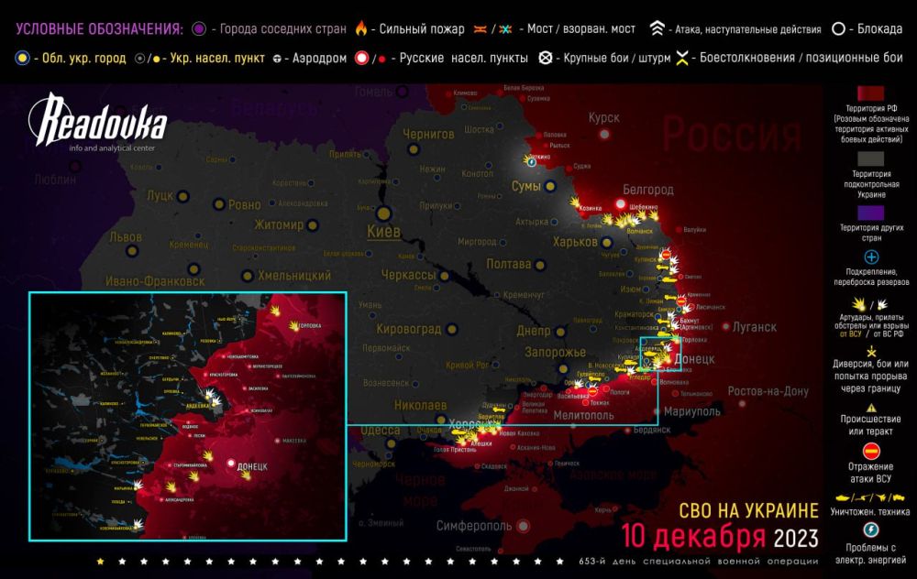The width and height of the screenshot is (917, 579).
Task: Click the Бердянск label
Action: tap(651, 430)
